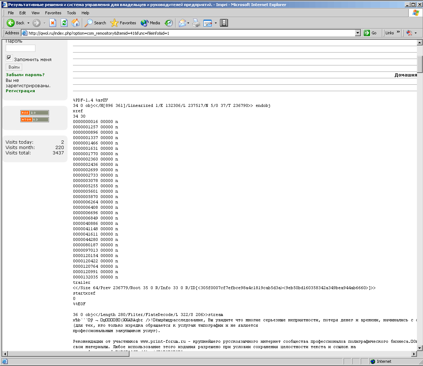
Task: Click the PDF toolbar icon
Action: click(409, 33)
